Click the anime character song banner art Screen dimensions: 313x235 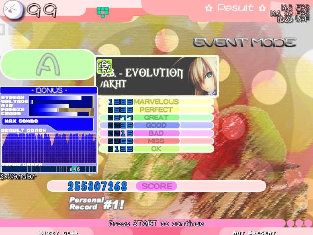pyautogui.click(x=202, y=76)
